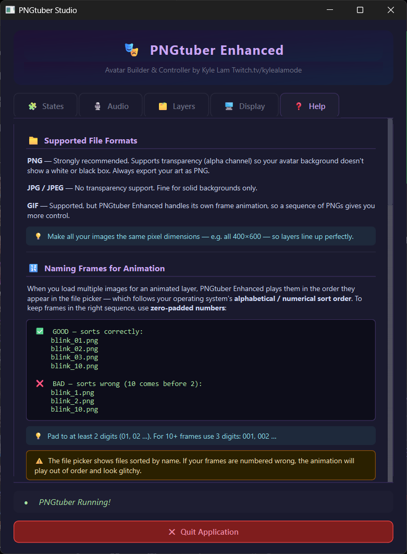Click the Avatar Builder & Controller subtitle text
Viewport: 407px width, 554px height.
coord(203,70)
